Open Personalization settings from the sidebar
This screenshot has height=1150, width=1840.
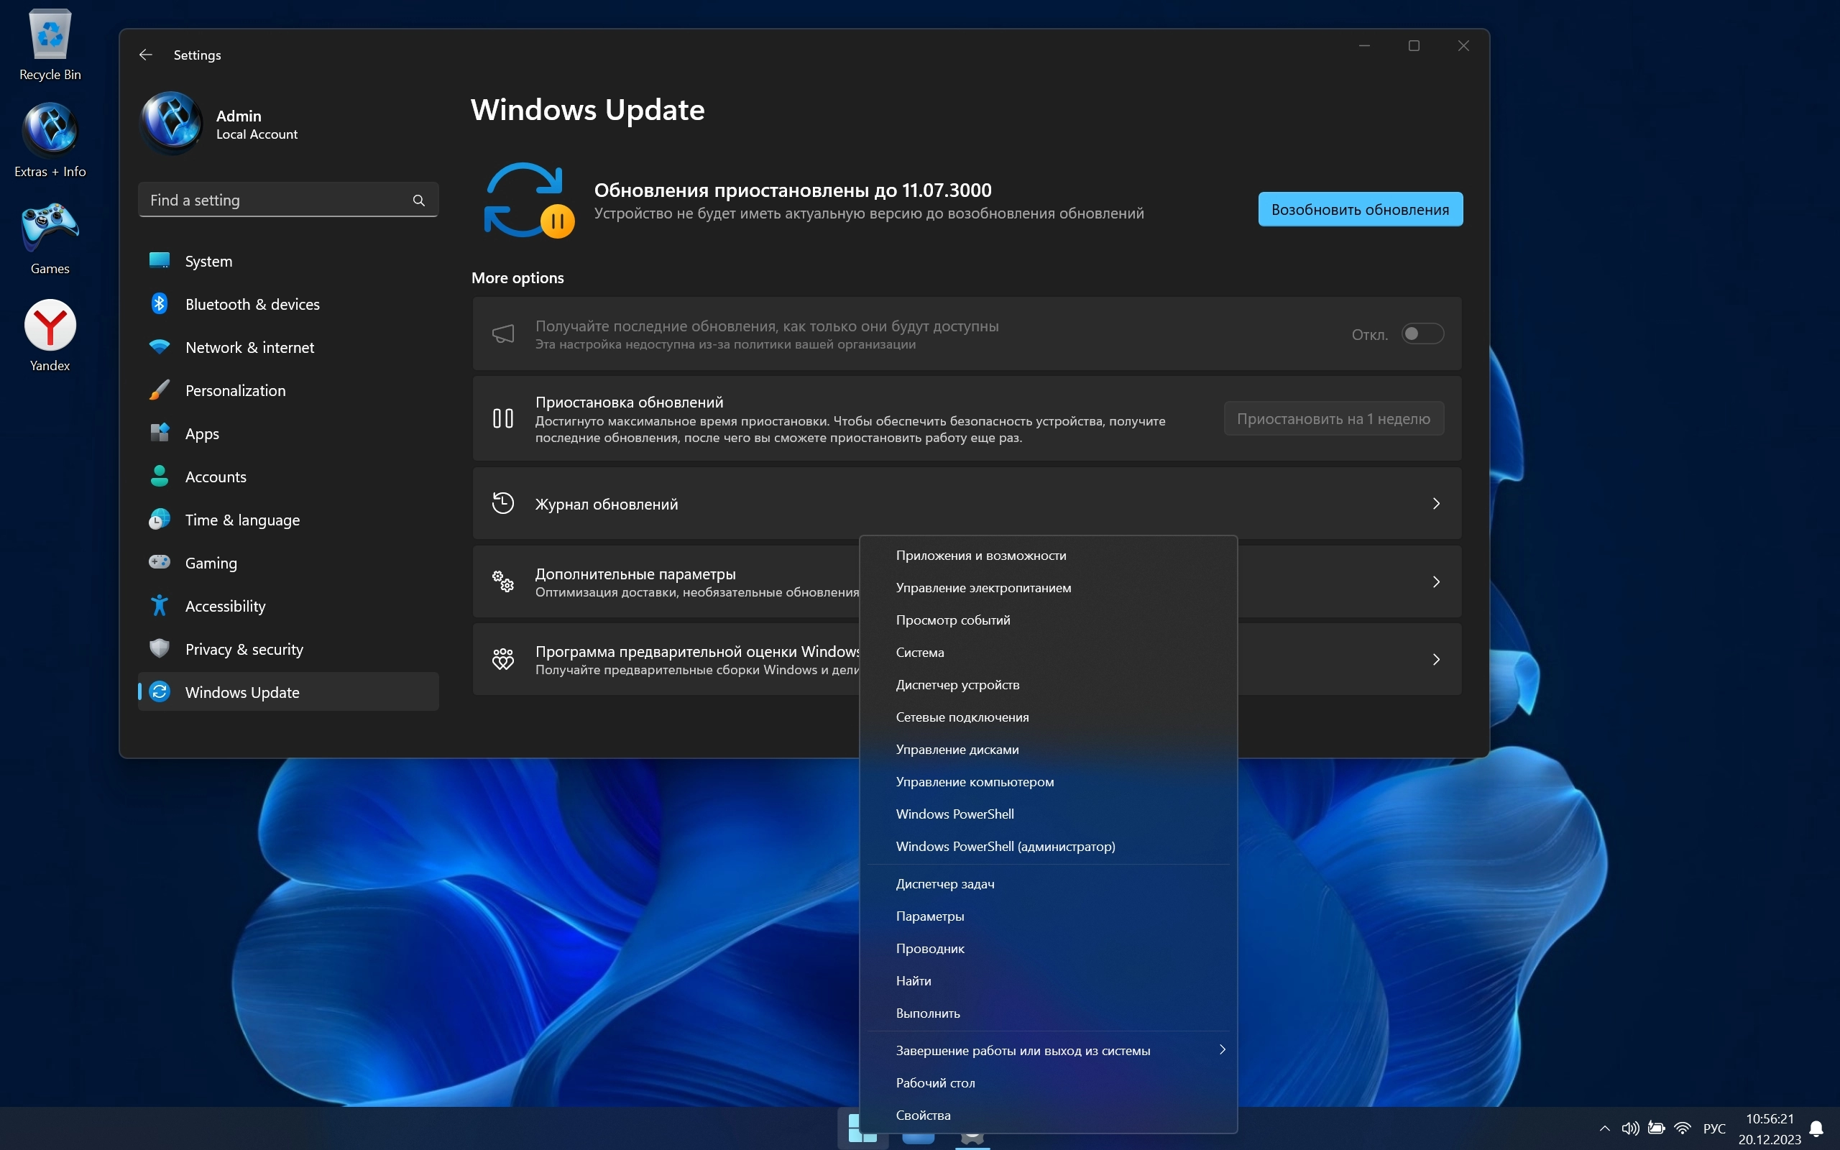click(235, 390)
